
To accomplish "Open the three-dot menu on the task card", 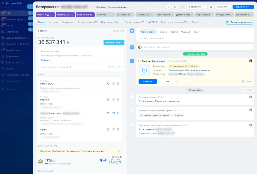I will coord(249,82).
